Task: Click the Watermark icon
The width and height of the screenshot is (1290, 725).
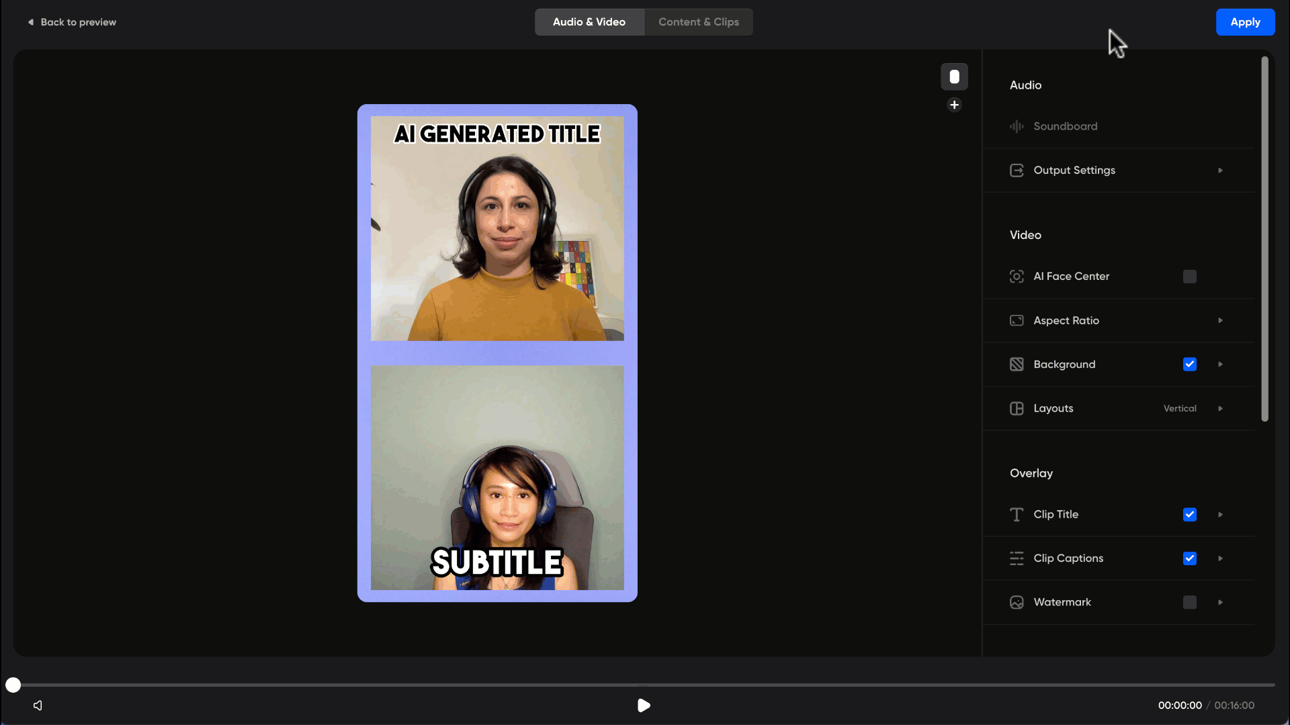Action: point(1017,602)
